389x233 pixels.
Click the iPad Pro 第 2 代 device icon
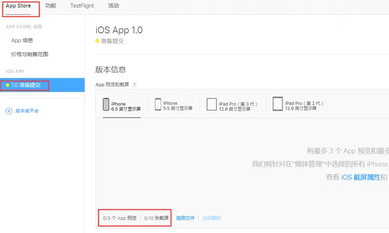277,104
